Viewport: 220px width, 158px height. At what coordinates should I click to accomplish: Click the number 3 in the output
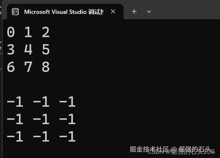pyautogui.click(x=11, y=50)
